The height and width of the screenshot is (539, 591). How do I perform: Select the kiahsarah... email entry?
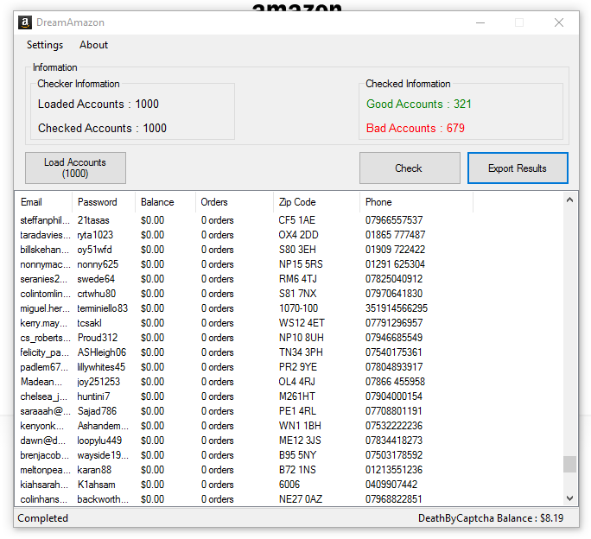44,485
